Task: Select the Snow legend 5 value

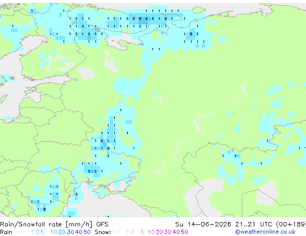Action: click(x=142, y=232)
